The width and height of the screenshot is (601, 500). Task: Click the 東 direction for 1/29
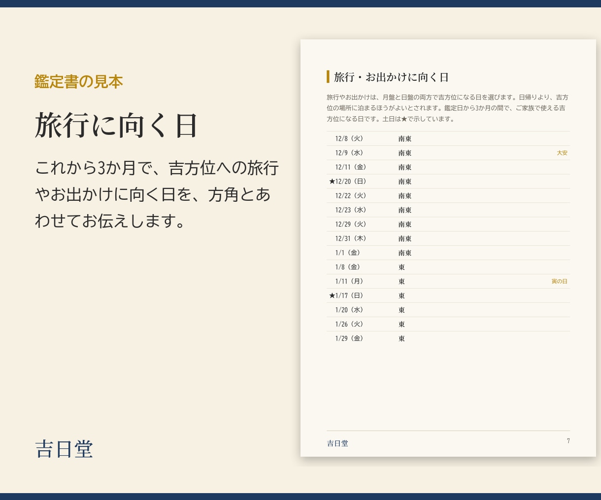(401, 339)
